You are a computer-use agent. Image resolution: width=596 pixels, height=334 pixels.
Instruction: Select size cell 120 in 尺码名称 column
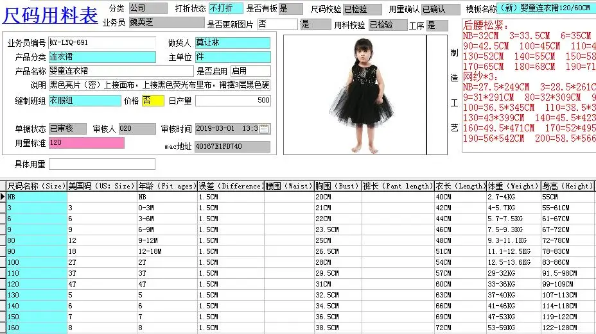(x=37, y=284)
